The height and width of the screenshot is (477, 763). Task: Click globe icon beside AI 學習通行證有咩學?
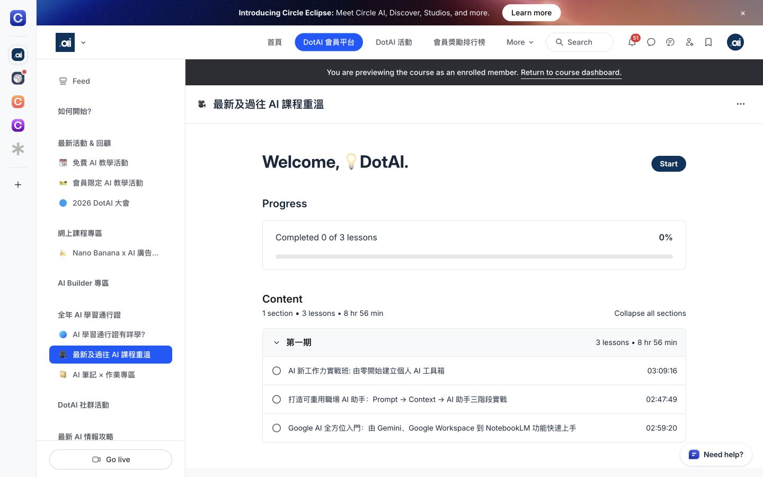coord(63,334)
